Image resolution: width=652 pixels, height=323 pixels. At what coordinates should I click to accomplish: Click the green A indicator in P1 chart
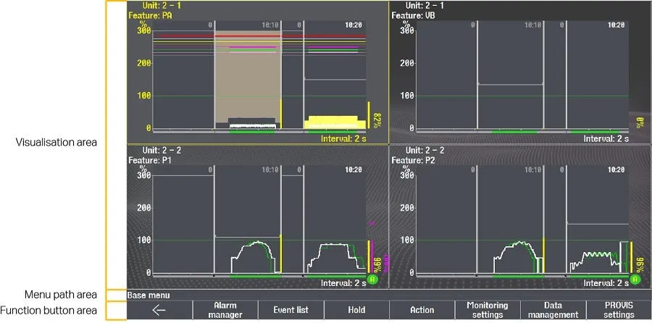pyautogui.click(x=372, y=278)
